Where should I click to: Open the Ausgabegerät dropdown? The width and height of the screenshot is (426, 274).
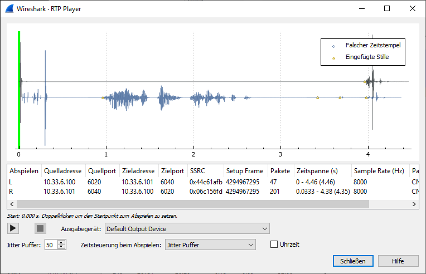pos(187,229)
